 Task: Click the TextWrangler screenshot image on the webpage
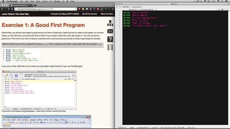(39, 90)
